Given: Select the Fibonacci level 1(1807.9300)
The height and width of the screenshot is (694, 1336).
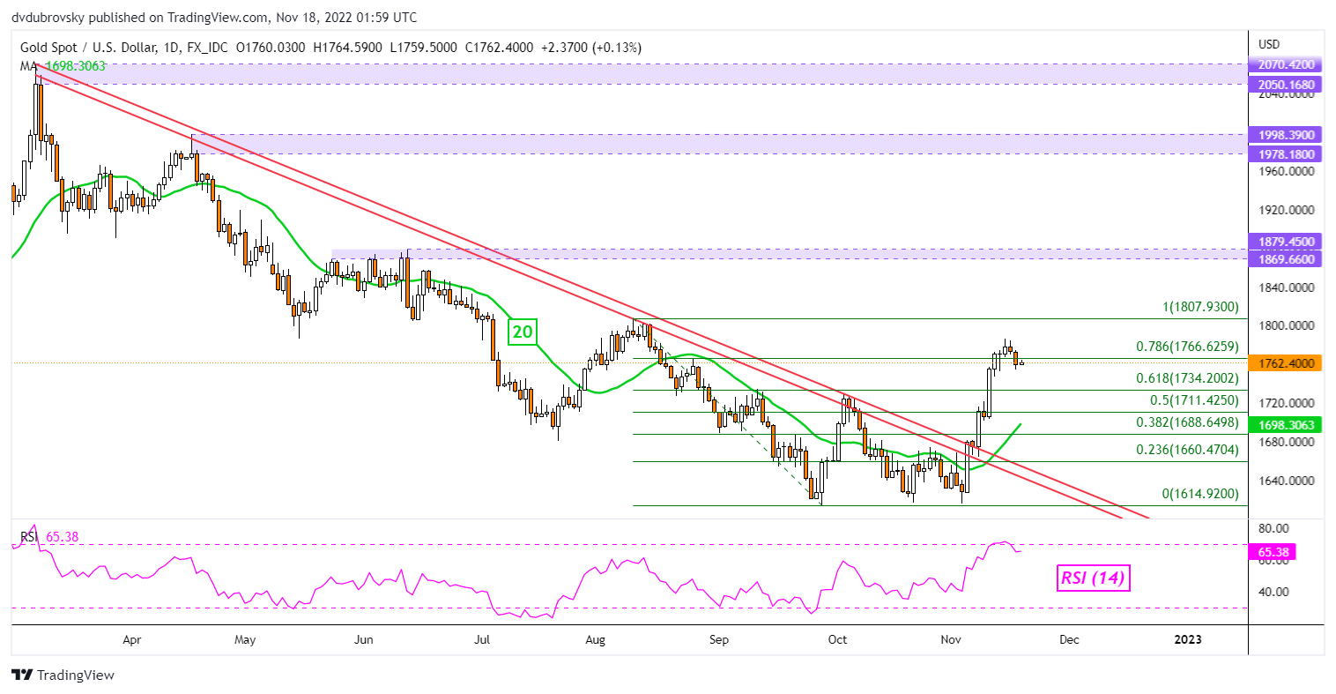Looking at the screenshot, I should [x=1202, y=308].
